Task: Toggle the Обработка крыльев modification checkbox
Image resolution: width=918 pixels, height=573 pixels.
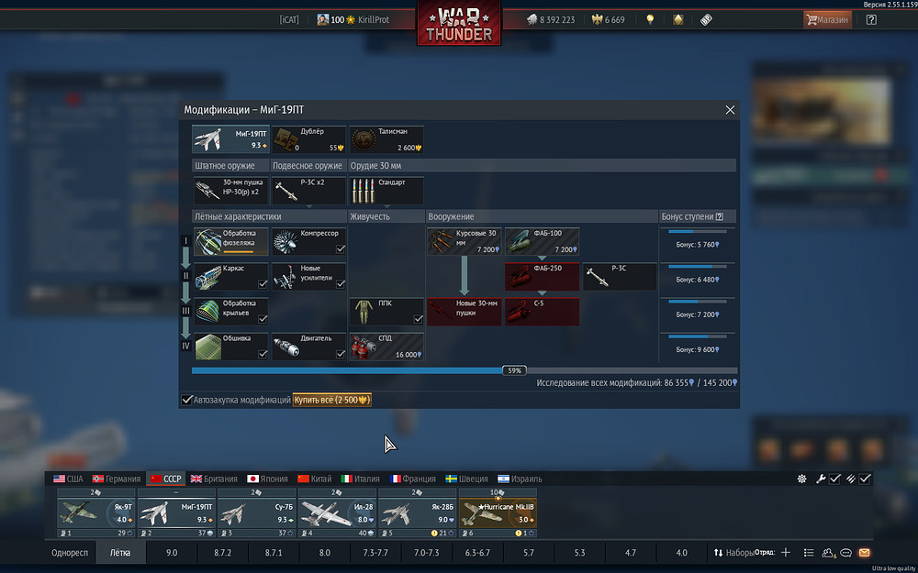Action: coord(263,320)
